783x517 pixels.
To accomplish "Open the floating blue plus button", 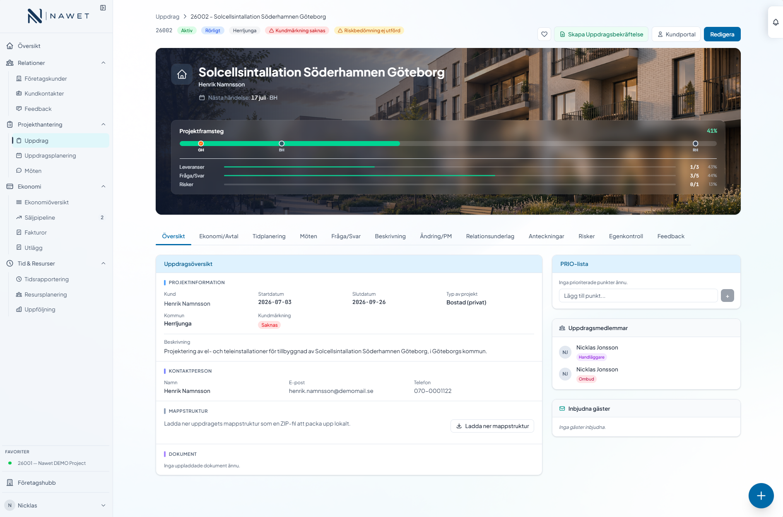I will [761, 495].
